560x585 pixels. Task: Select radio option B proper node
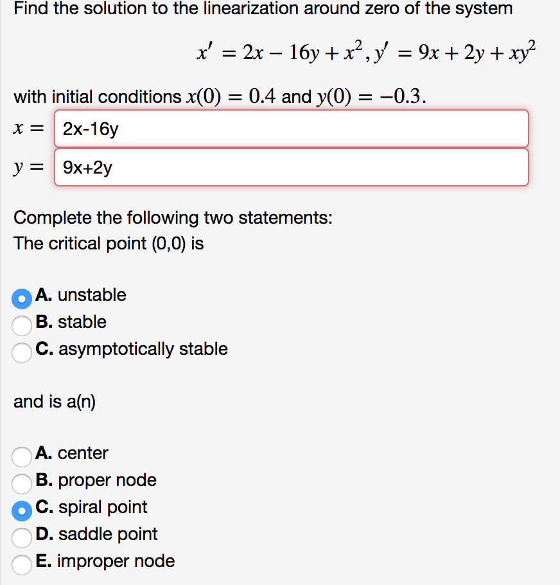click(x=21, y=483)
